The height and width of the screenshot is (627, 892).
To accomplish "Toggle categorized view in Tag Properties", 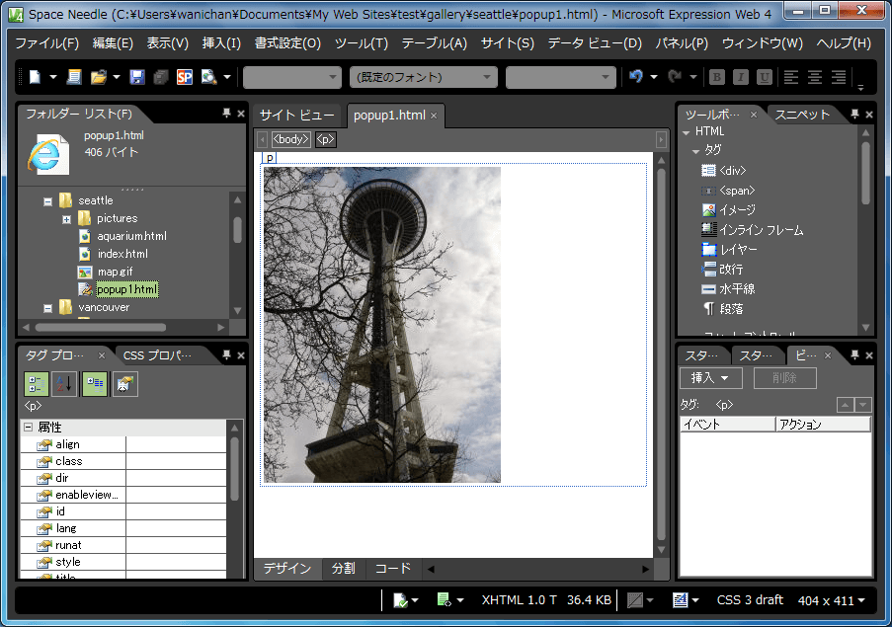I will click(38, 384).
